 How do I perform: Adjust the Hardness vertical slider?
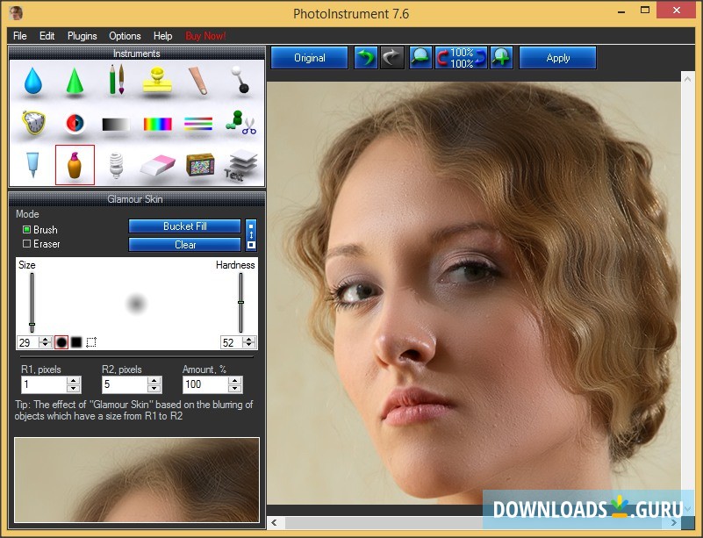point(240,303)
